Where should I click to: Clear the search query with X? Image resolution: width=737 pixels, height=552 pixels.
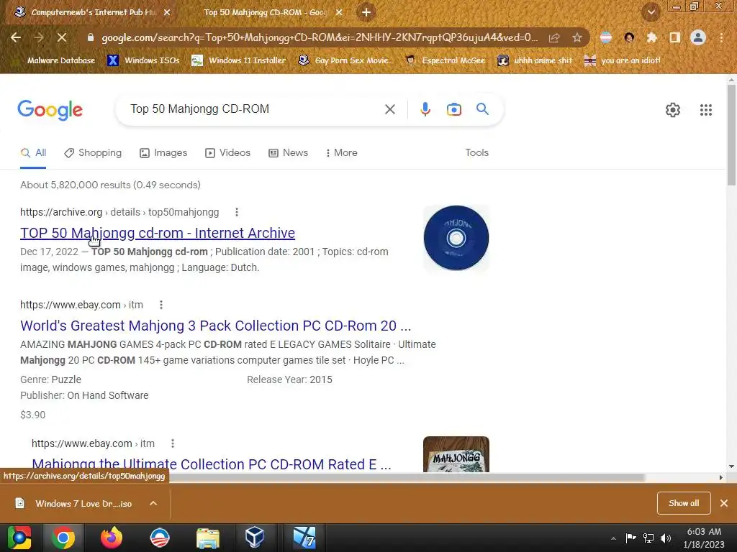tap(389, 109)
